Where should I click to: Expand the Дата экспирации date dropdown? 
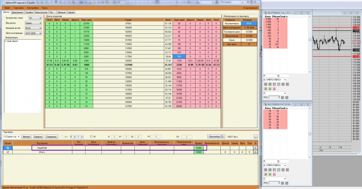coord(33,33)
